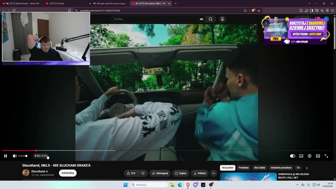Launch Microsoft Edge from the taskbar
Image resolution: width=336 pixels, height=189 pixels.
coord(180,185)
